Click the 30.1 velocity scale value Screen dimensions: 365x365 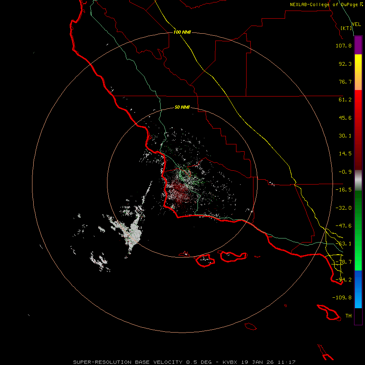tap(345, 136)
